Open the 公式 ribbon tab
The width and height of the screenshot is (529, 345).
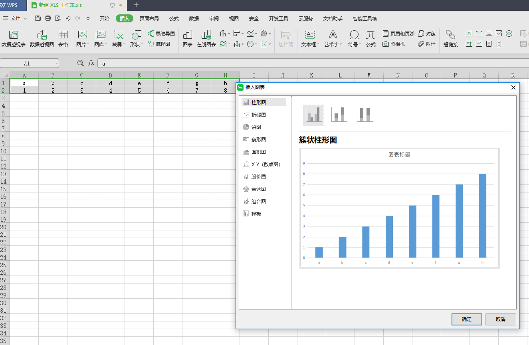[x=174, y=18]
